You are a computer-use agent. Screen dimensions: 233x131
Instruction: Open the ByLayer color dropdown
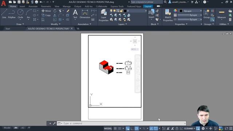tap(190, 11)
